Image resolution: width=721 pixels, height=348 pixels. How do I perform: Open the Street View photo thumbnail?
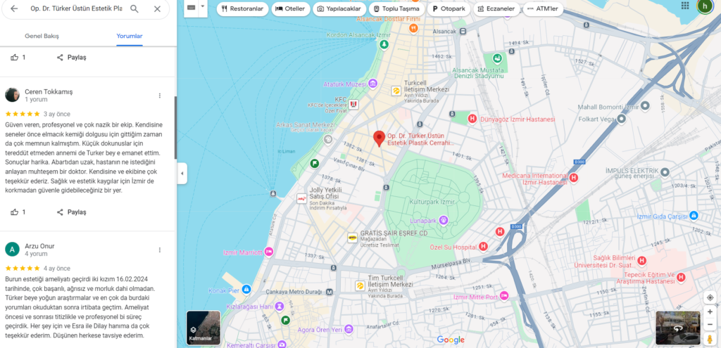[x=678, y=328]
